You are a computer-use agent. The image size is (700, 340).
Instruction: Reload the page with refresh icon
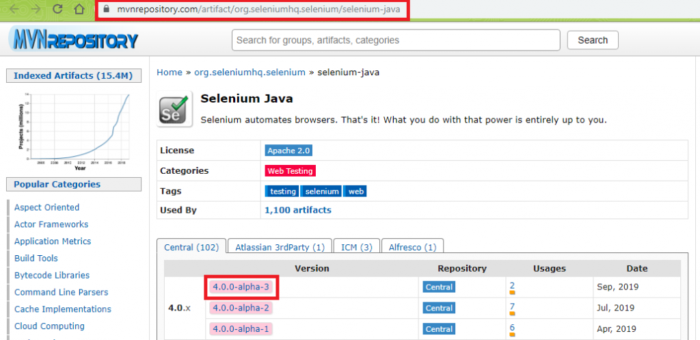[58, 10]
